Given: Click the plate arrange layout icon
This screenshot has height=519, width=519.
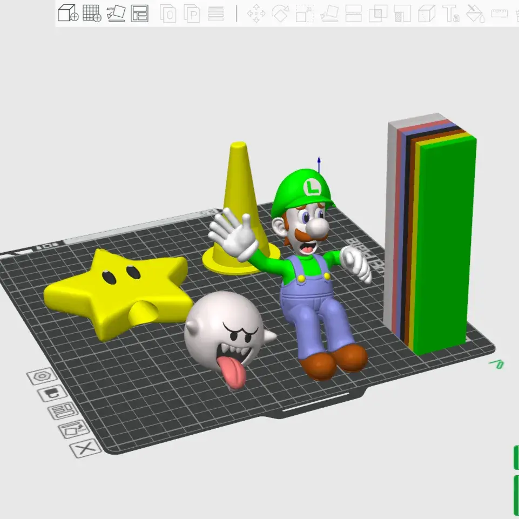Looking at the screenshot, I should 63,411.
